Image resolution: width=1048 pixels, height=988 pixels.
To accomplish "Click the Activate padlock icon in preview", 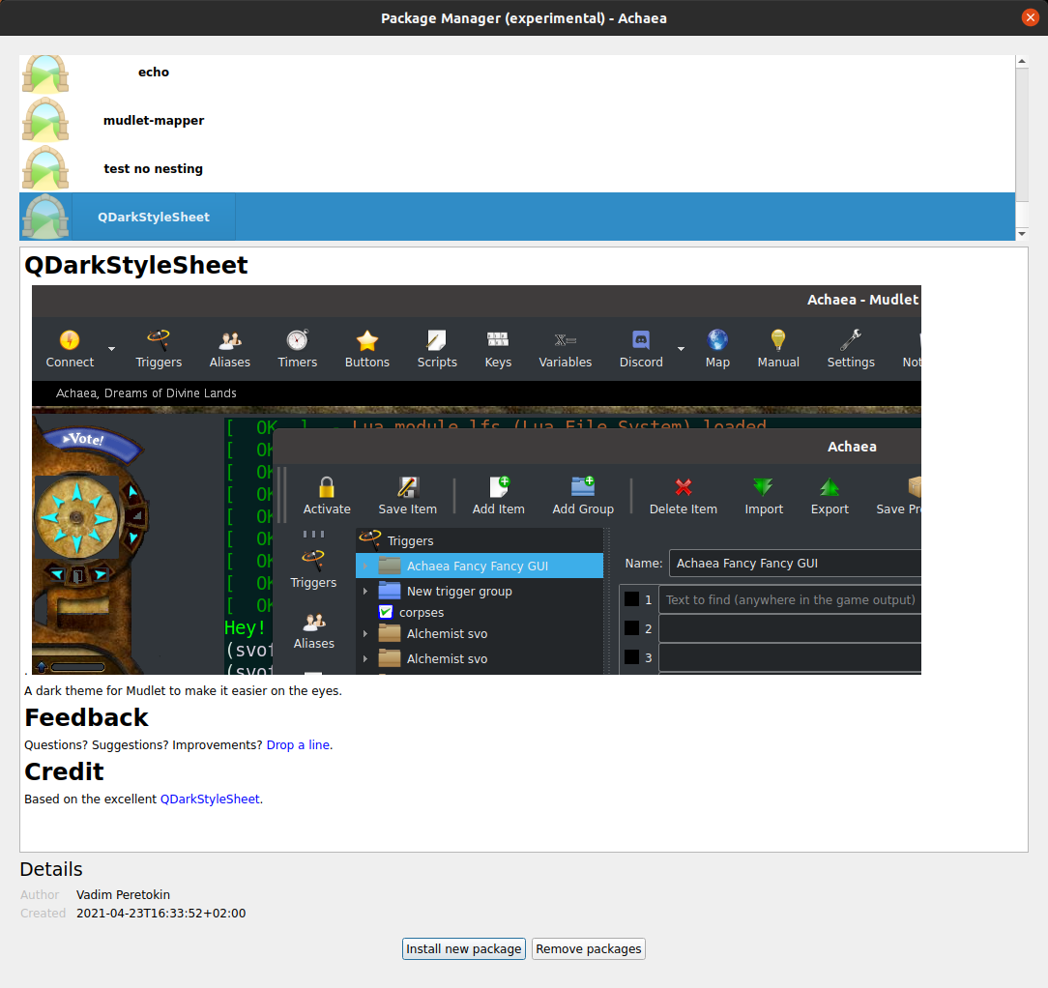I will click(x=327, y=487).
